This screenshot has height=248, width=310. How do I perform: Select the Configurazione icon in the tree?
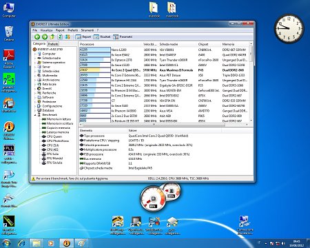(39, 106)
